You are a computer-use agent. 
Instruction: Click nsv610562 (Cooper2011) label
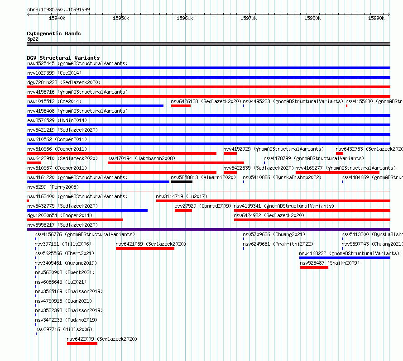click(x=57, y=139)
